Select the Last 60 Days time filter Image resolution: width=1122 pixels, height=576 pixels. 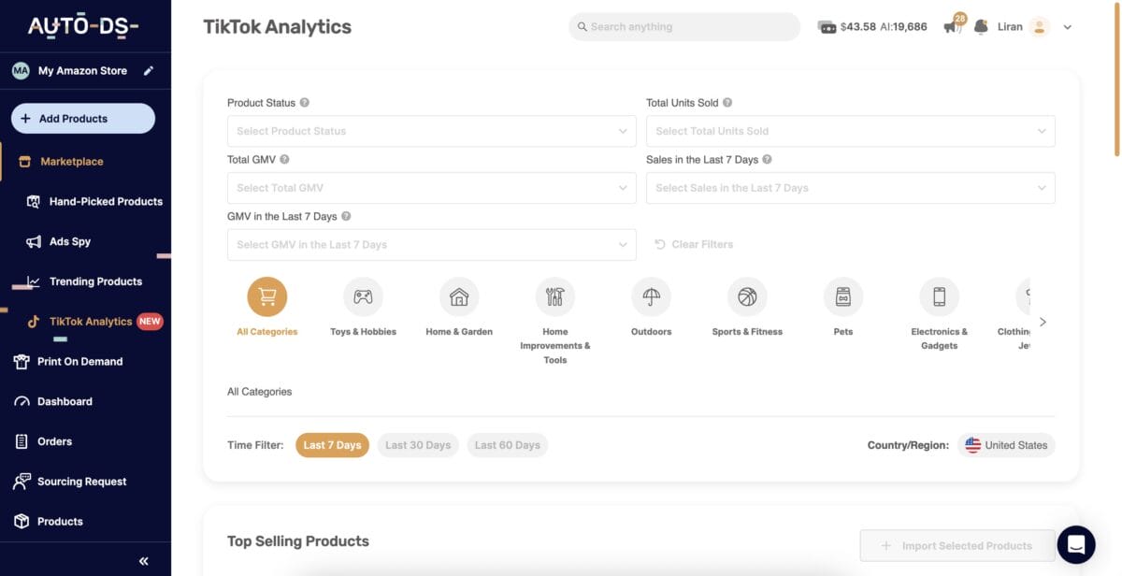pos(508,445)
